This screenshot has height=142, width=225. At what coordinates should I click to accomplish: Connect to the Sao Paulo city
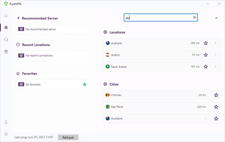pos(161,107)
